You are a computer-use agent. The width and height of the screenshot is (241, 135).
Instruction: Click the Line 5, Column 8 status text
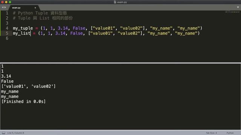tap(15, 133)
